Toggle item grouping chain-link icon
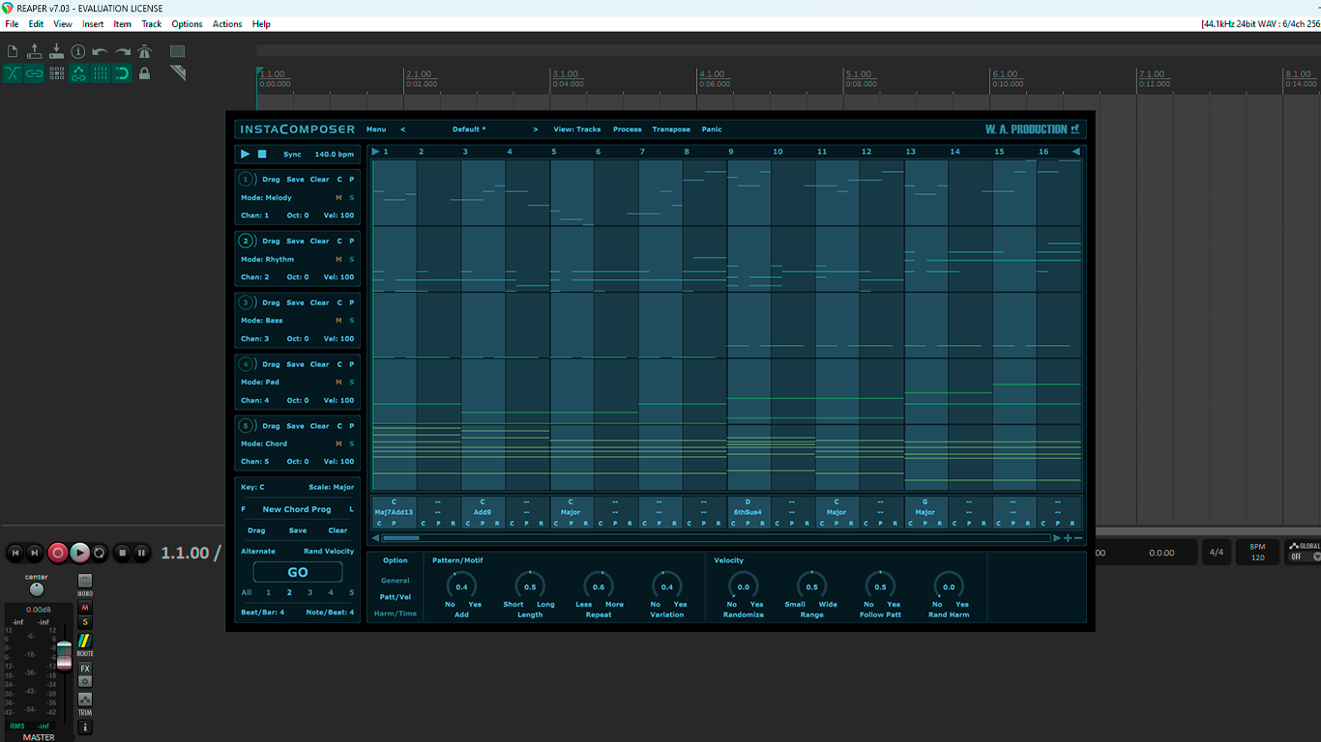The image size is (1321, 742). click(x=35, y=73)
